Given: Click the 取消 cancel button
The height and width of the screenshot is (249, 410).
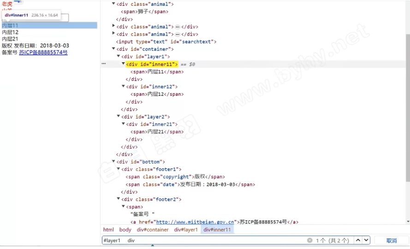Looking at the screenshot, I should click(391, 240).
